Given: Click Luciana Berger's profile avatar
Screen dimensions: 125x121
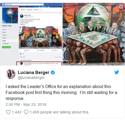Looking at the screenshot, I should pyautogui.click(x=10, y=74).
